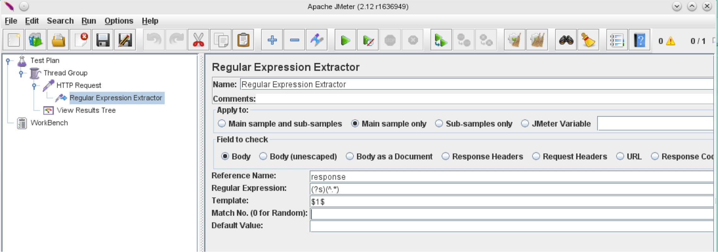This screenshot has width=718, height=252.
Task: Open the Help menu
Action: click(x=150, y=21)
